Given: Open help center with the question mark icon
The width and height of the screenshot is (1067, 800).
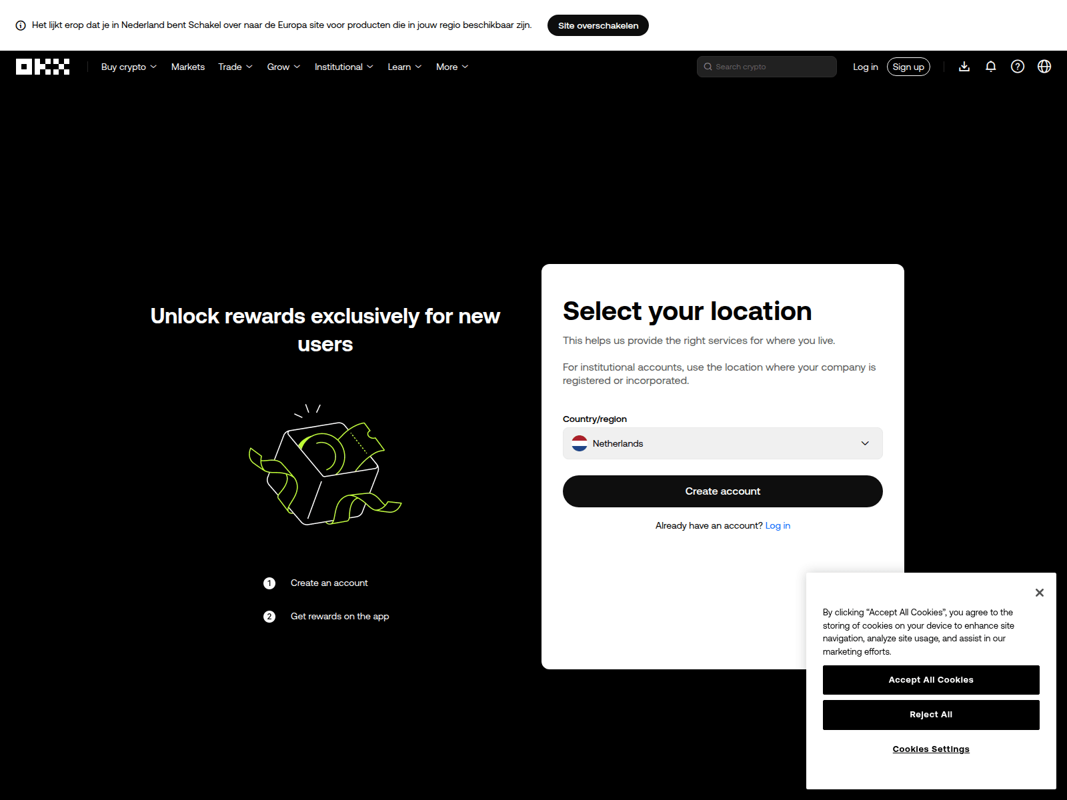Looking at the screenshot, I should pyautogui.click(x=1018, y=66).
